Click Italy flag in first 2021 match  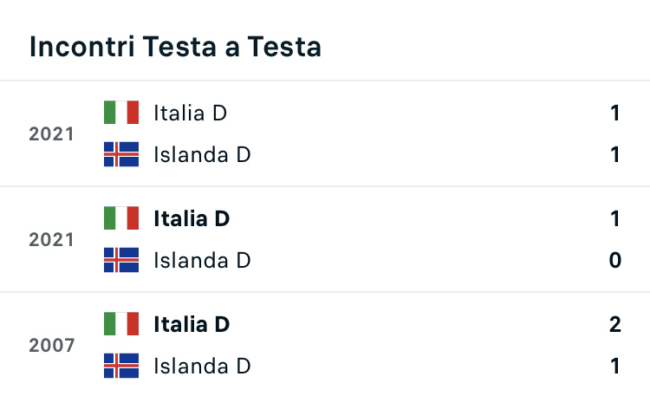(121, 113)
